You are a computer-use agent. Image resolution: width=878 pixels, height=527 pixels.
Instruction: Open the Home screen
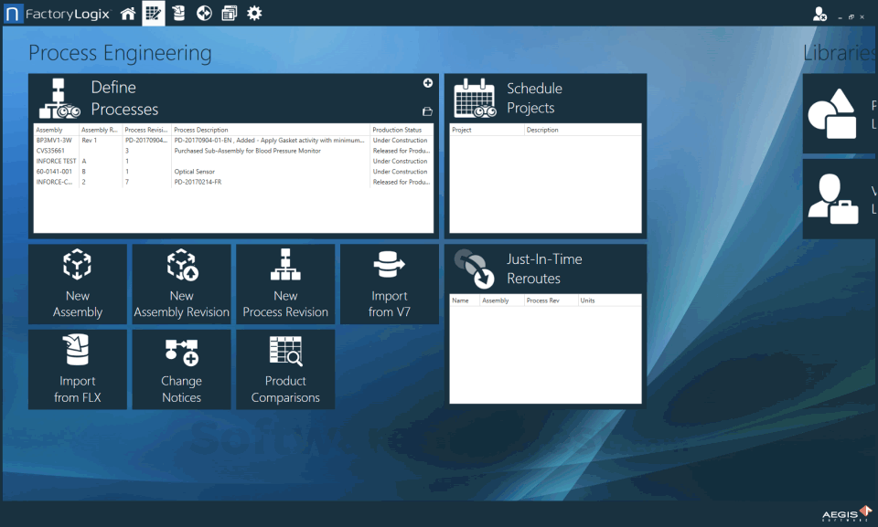click(127, 13)
